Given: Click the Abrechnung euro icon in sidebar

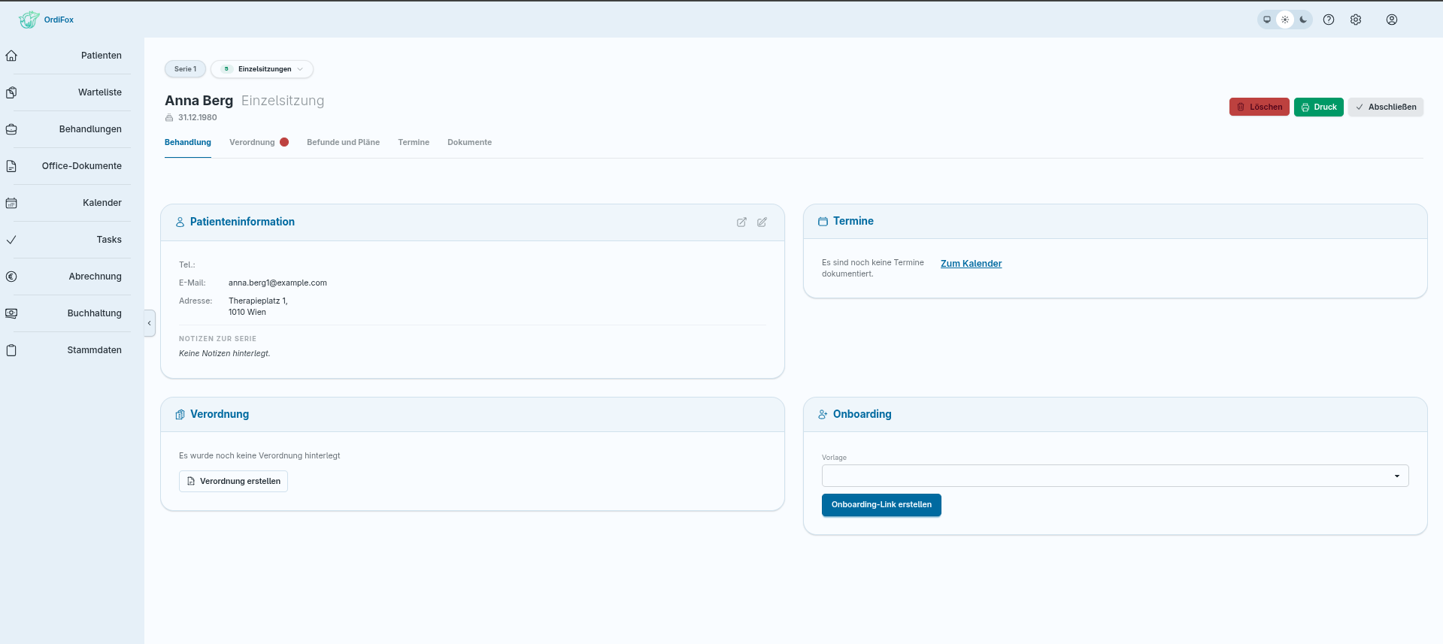Looking at the screenshot, I should tap(11, 277).
